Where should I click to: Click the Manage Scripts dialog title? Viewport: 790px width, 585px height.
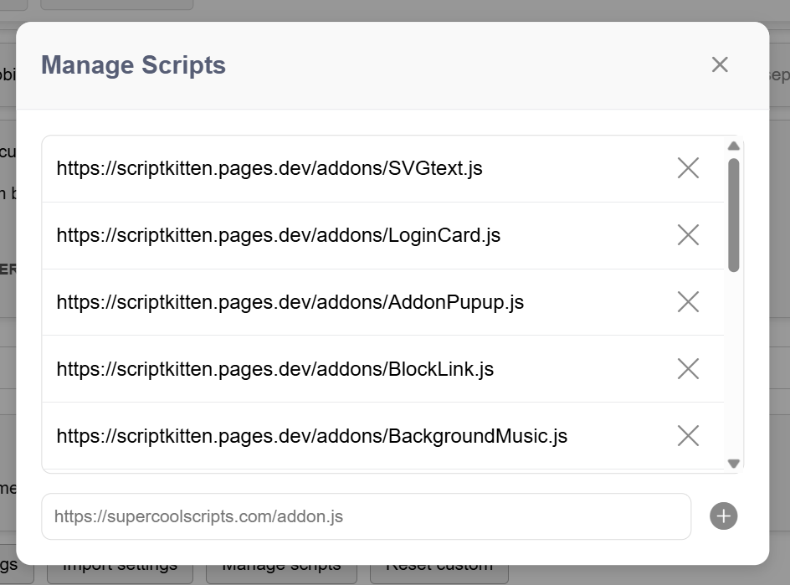(x=133, y=65)
